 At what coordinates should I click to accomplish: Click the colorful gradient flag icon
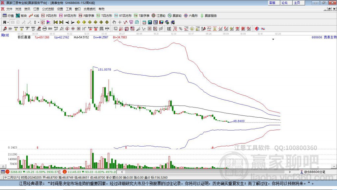49,22
